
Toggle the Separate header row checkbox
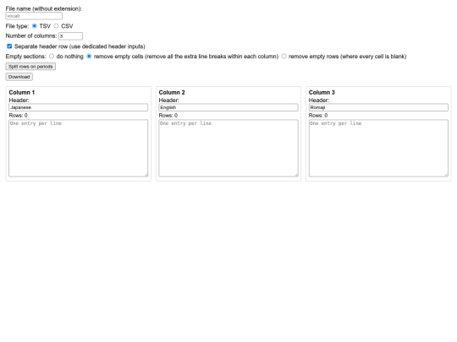(x=9, y=46)
